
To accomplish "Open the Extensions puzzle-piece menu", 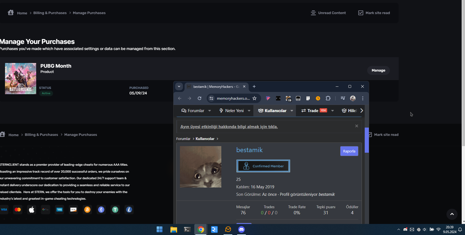I will pyautogui.click(x=328, y=98).
